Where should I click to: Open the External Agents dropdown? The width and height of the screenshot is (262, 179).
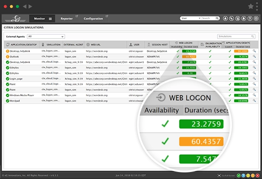tap(46, 37)
